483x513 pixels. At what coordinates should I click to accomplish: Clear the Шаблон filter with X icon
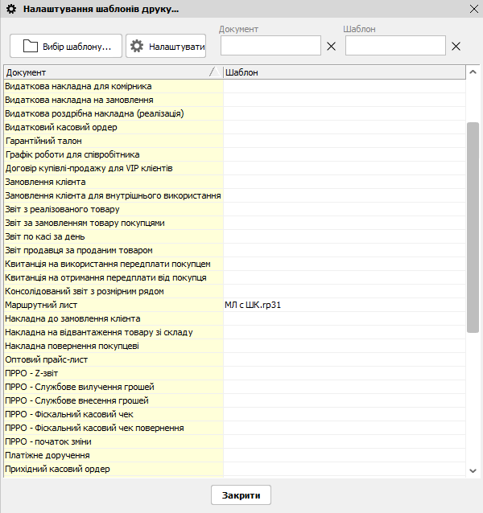[x=456, y=46]
